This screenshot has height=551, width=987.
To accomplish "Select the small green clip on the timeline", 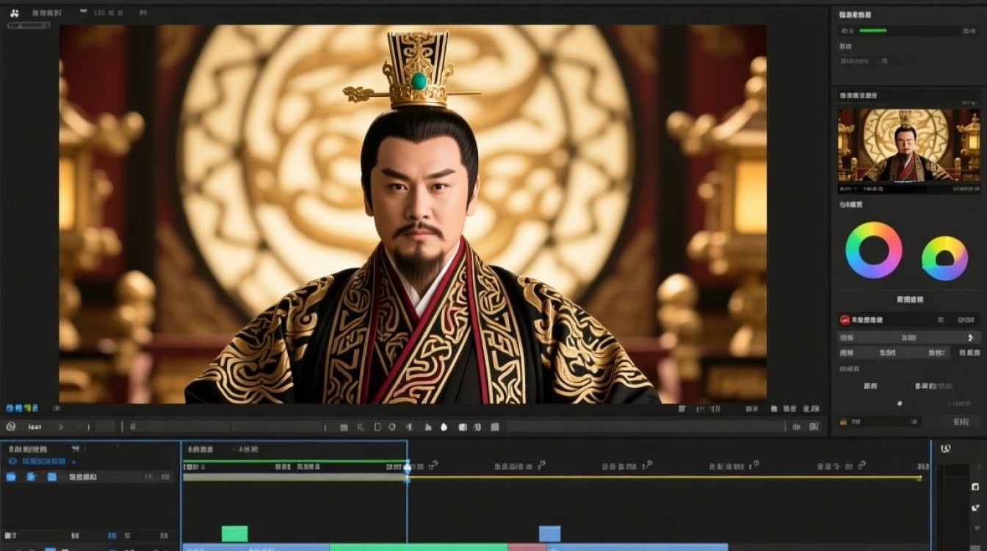I will point(234,533).
